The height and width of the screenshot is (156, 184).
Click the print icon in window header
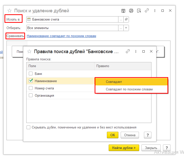coord(131,11)
